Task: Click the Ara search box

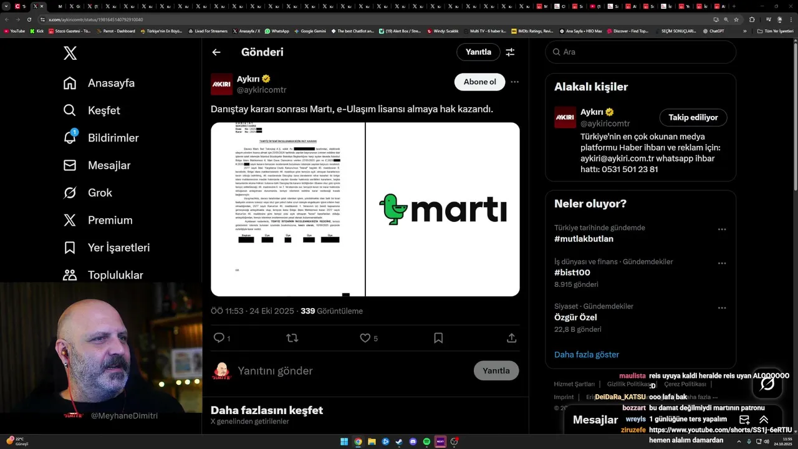Action: [x=641, y=52]
